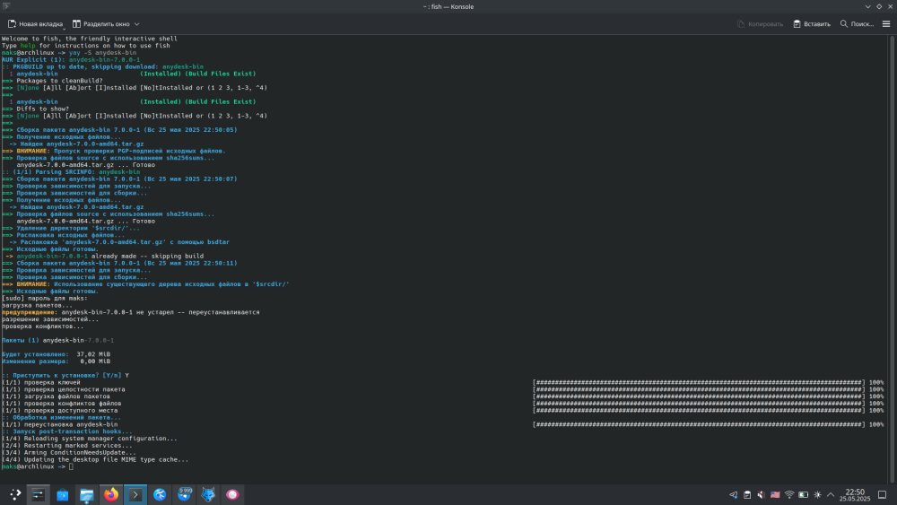Click '(1/1) проверка целостности пакета' line

click(x=64, y=389)
